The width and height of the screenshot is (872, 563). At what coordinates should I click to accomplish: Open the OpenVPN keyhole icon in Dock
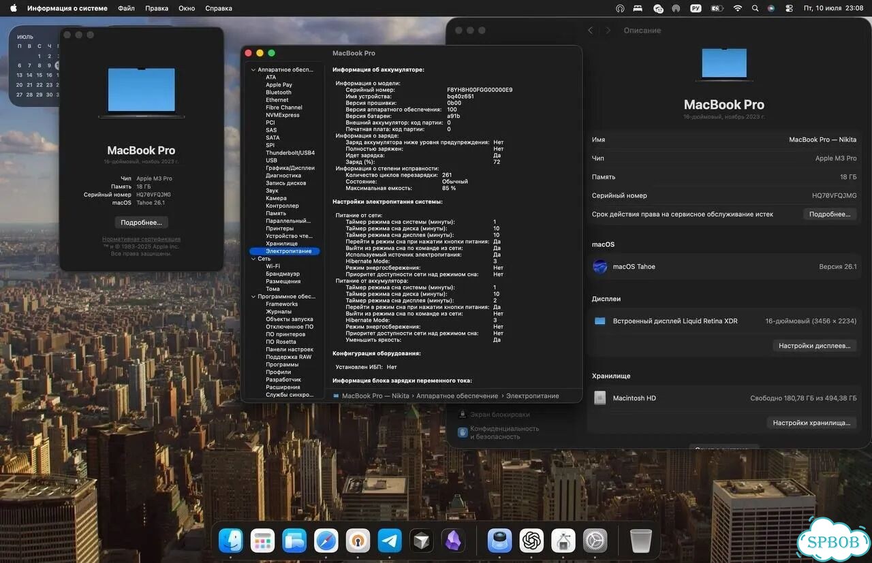[358, 541]
